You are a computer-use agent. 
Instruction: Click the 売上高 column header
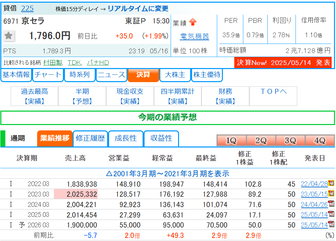75,158
